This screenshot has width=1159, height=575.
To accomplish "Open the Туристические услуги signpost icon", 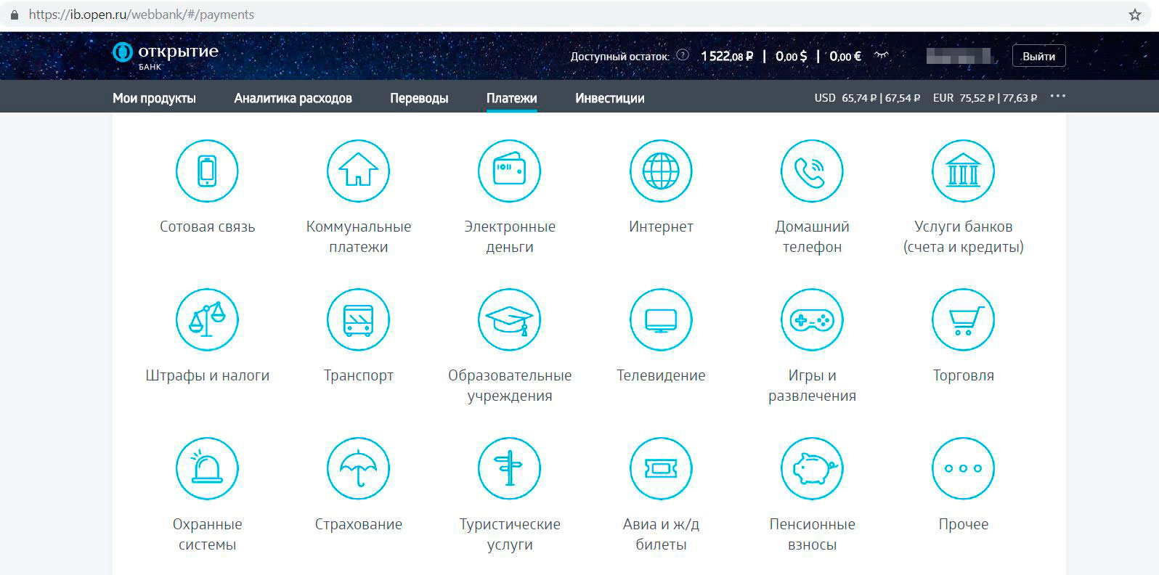I will 510,468.
